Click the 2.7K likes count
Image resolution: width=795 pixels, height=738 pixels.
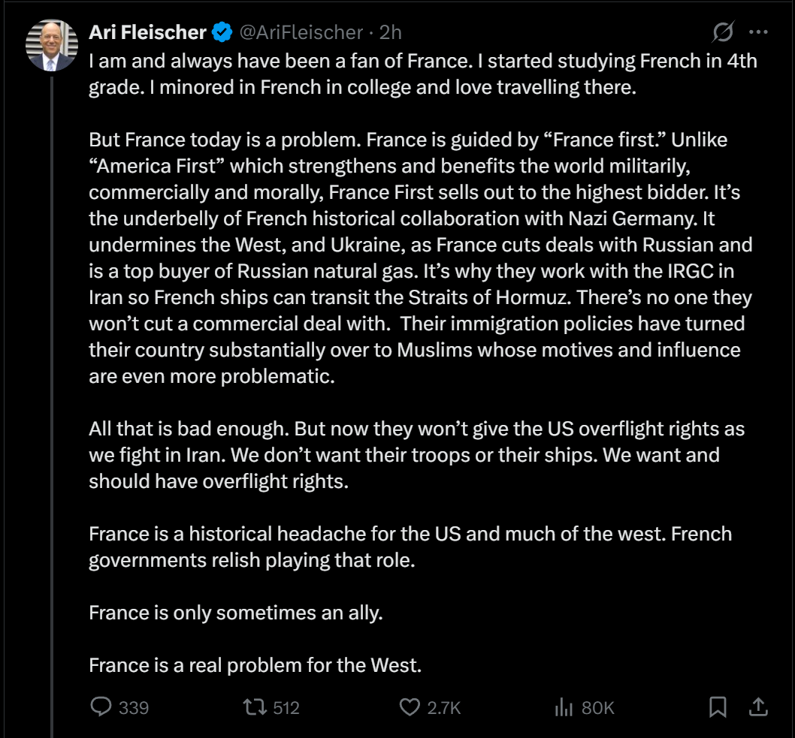point(443,707)
